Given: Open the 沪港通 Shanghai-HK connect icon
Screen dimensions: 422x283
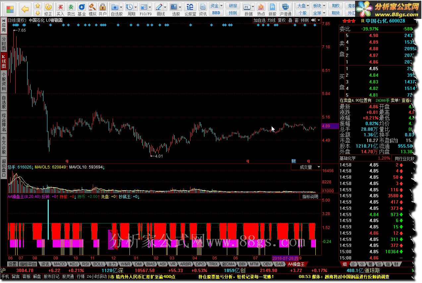Looking at the screenshot, I should tap(285, 9).
